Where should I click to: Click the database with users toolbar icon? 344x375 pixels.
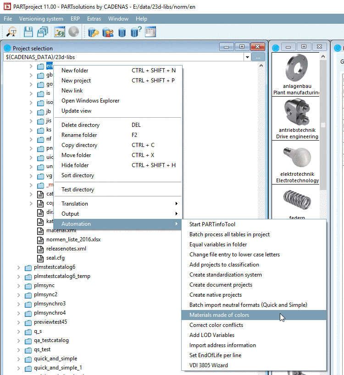coord(108,33)
